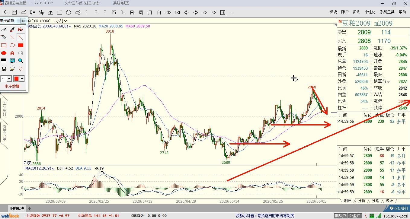The height and width of the screenshot is (219, 410).
Task: Expand the MACD(12,26,9) indicator dropdown
Action: click(x=53, y=168)
